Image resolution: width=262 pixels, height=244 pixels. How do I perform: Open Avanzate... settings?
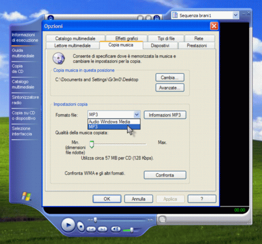[x=170, y=88]
